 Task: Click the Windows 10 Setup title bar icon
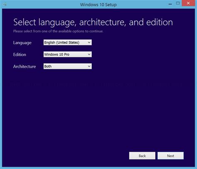coord(5,5)
